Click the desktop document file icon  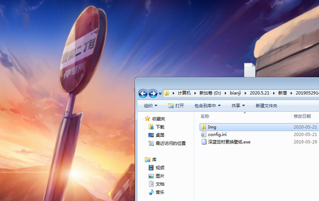point(250,70)
